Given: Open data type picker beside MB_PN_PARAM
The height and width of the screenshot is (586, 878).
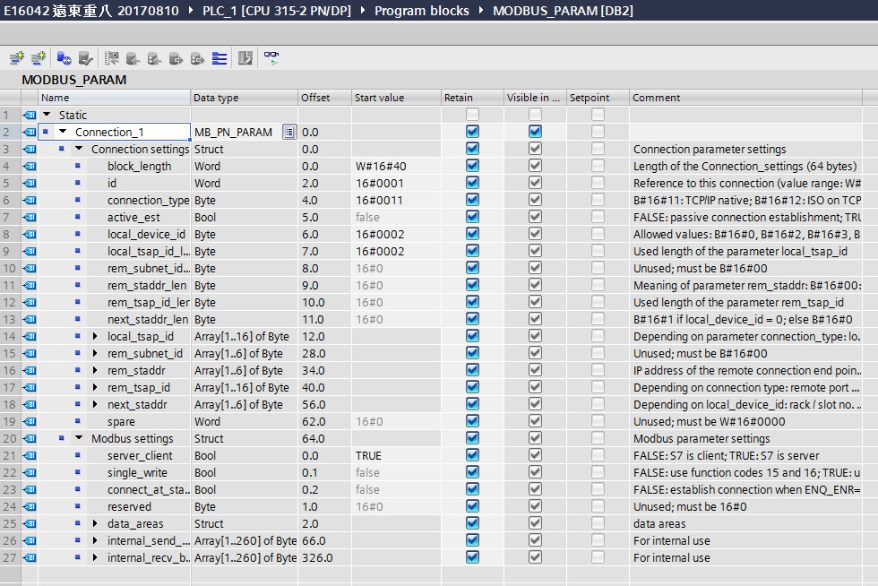Looking at the screenshot, I should click(288, 133).
